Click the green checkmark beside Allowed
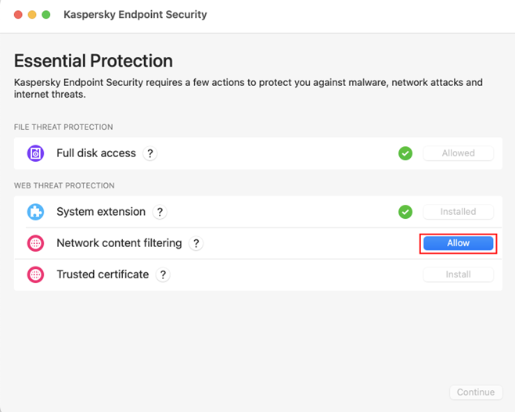This screenshot has height=412, width=515. click(405, 153)
